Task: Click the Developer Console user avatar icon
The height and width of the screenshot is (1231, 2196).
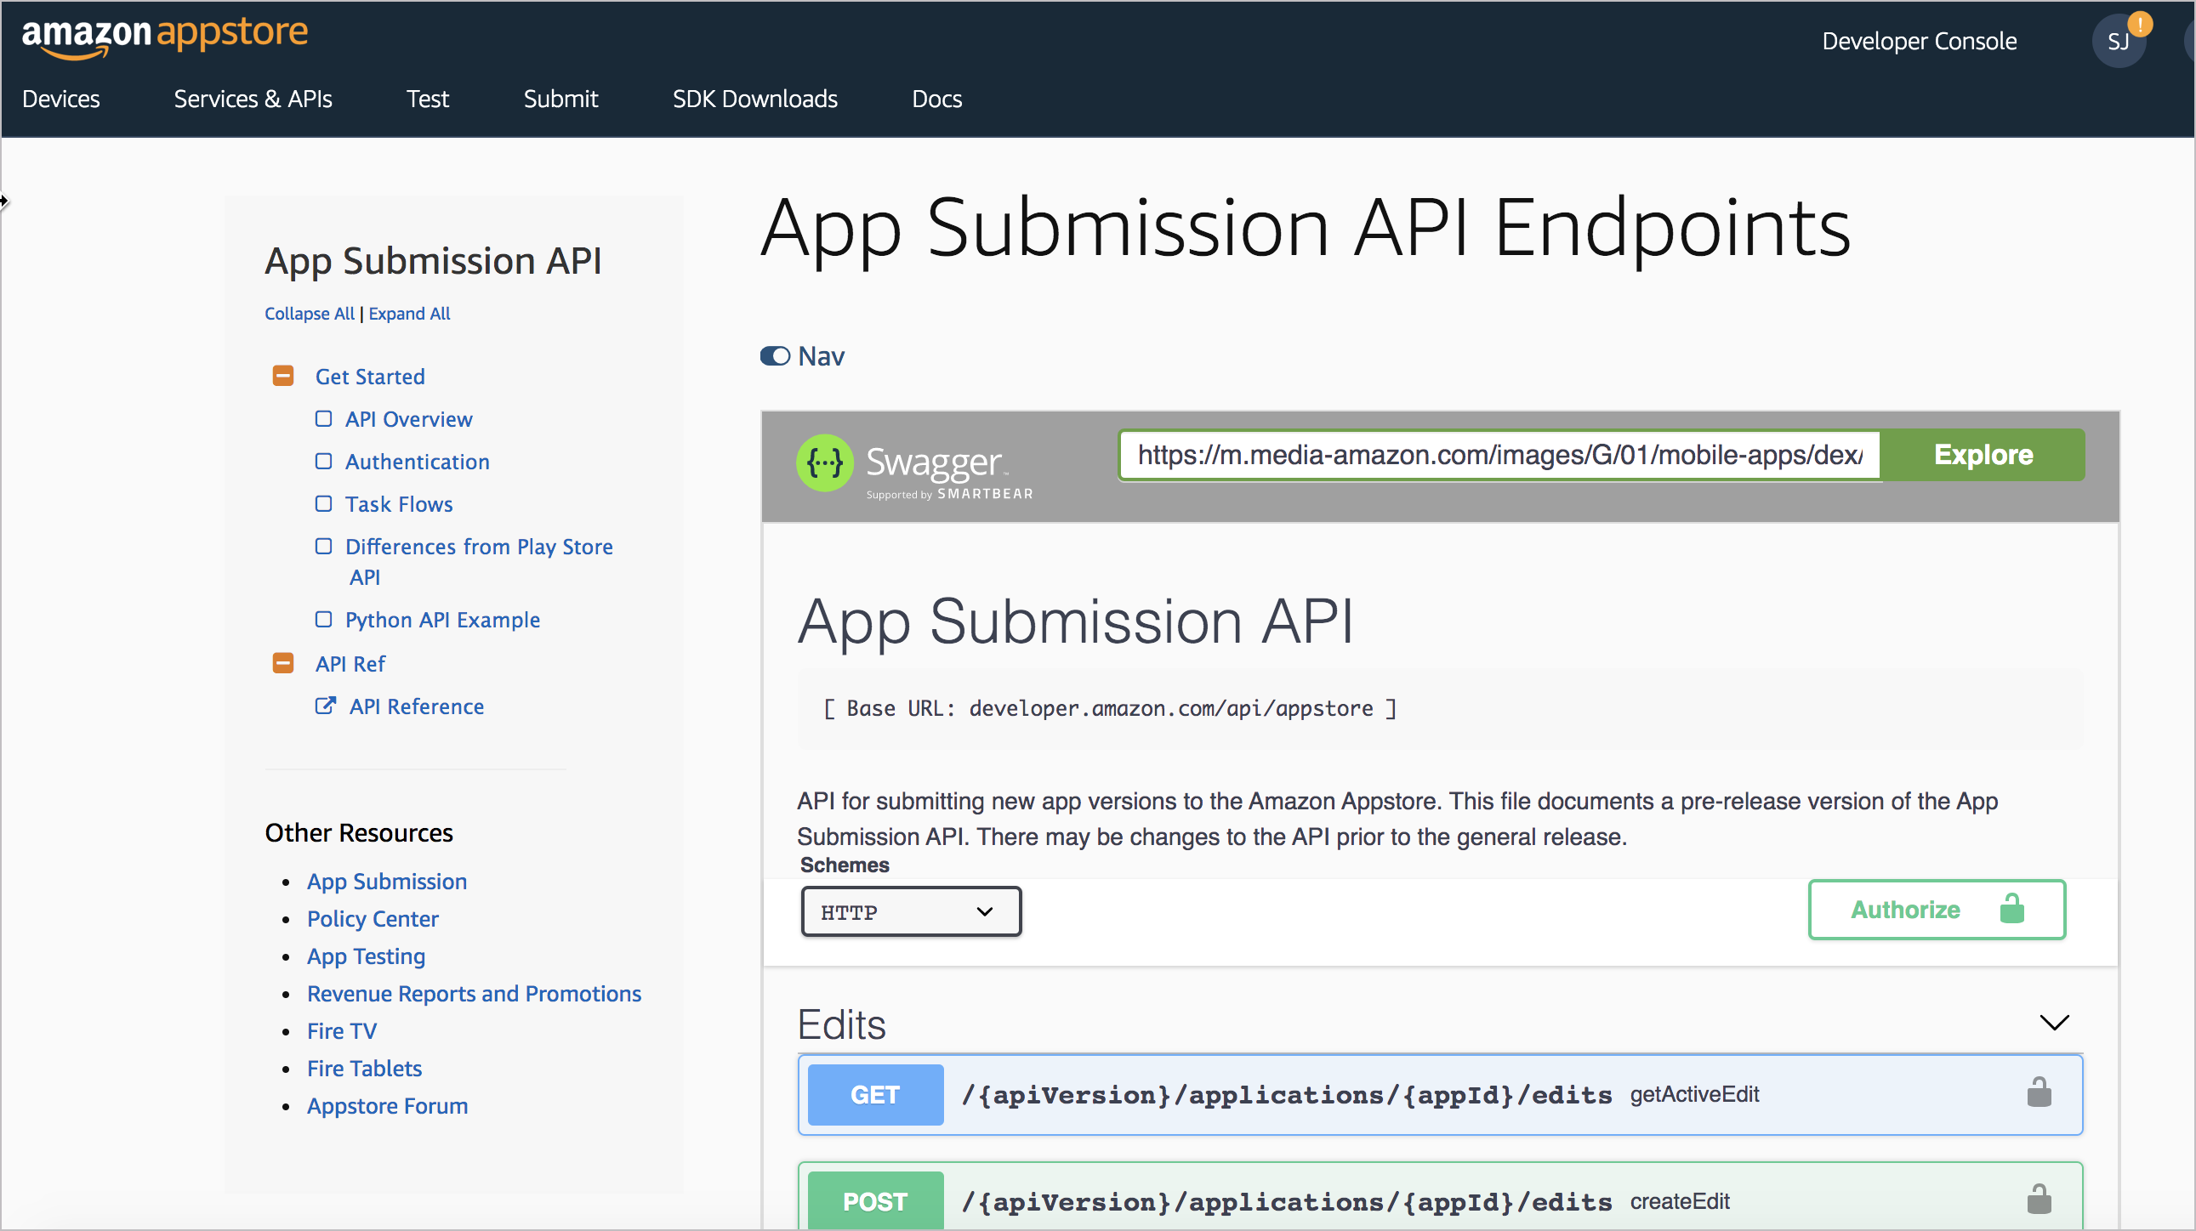Action: point(2119,41)
